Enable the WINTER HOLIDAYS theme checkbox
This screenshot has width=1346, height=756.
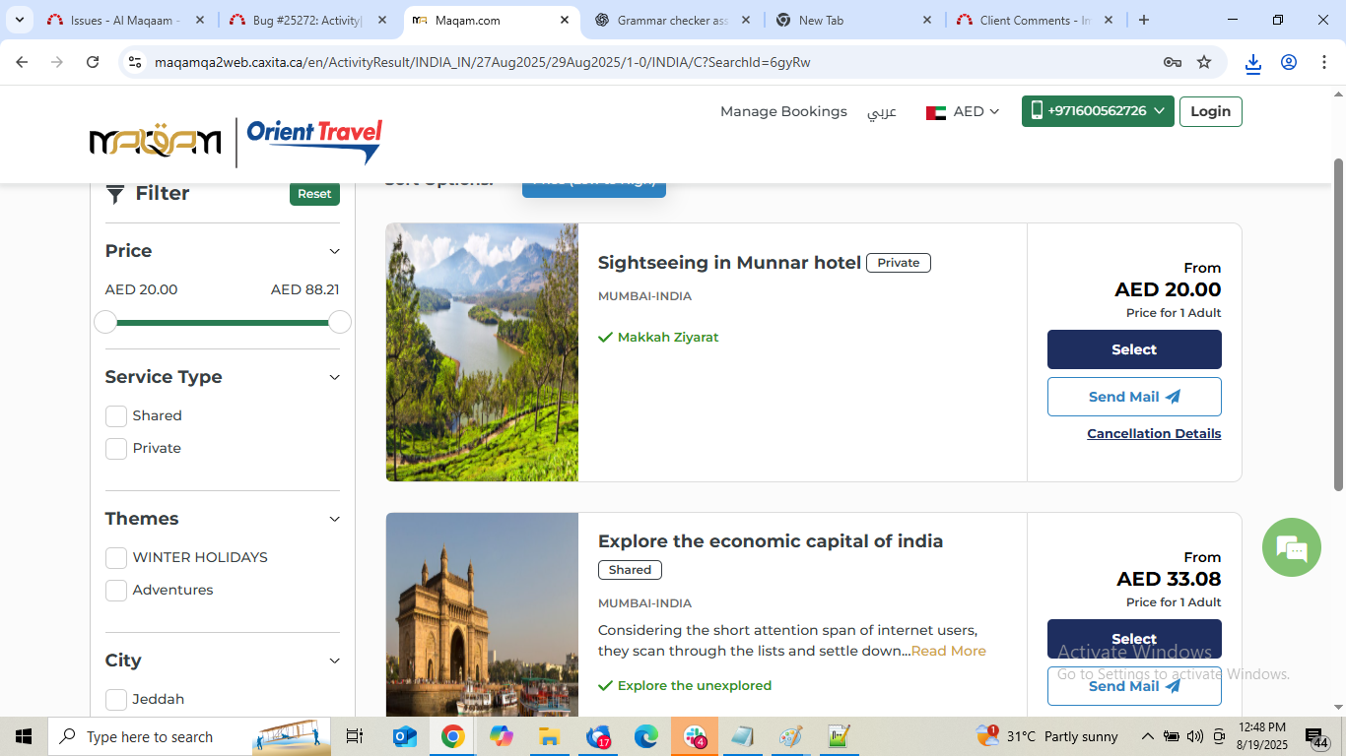tap(116, 558)
